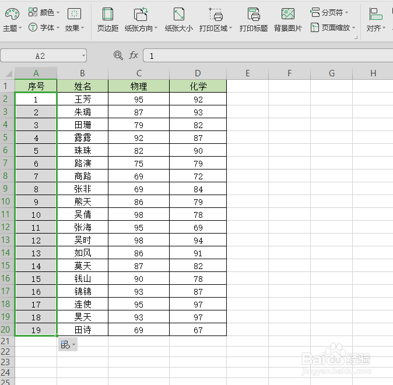Click Paper Size (纸张大小) icon
The height and width of the screenshot is (385, 393).
click(179, 14)
